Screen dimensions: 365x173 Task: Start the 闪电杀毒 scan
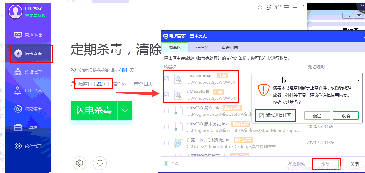pos(94,110)
